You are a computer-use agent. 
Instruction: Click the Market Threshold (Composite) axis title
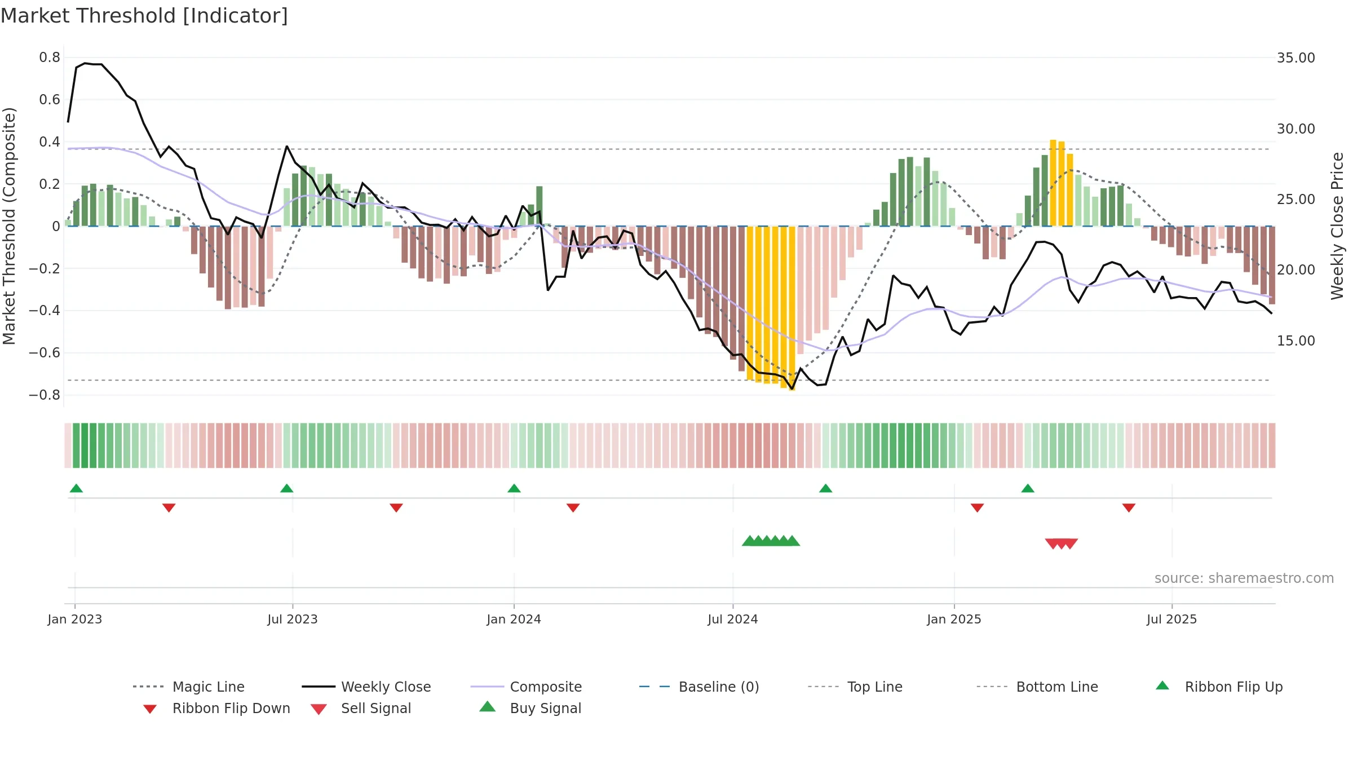point(9,225)
